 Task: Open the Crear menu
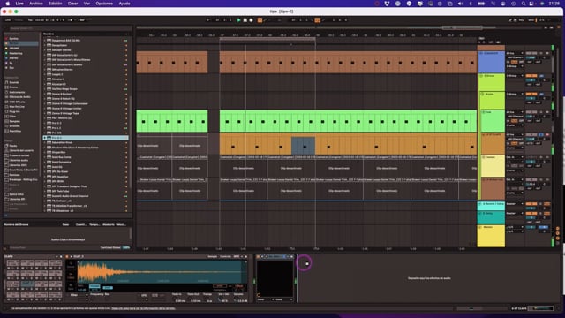point(72,4)
